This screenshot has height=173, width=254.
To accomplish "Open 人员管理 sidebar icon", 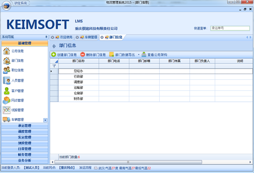I will coord(6,80).
